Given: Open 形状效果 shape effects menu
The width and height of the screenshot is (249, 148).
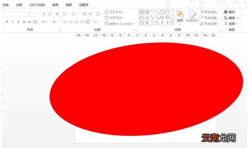Looking at the screenshot, I should 209,24.
